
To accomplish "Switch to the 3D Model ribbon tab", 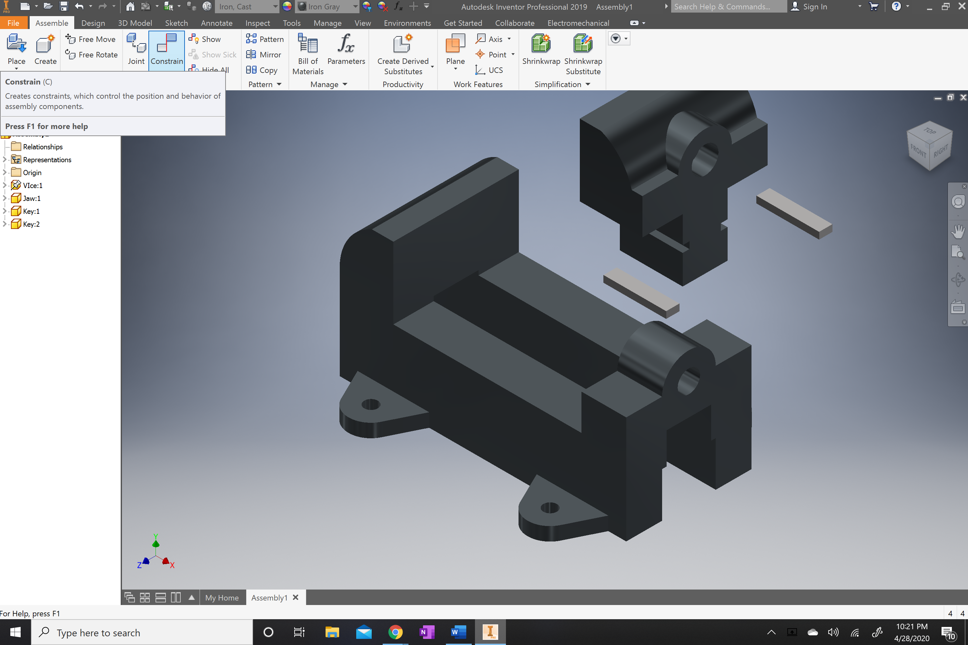I will (x=135, y=23).
